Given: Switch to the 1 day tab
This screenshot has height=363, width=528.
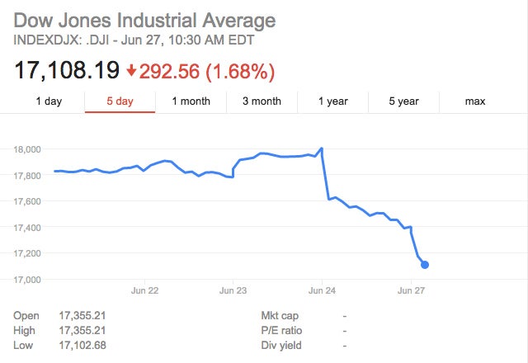Looking at the screenshot, I should [49, 101].
